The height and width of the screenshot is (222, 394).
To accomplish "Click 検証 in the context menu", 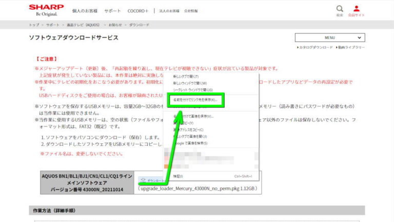I will [178, 176].
